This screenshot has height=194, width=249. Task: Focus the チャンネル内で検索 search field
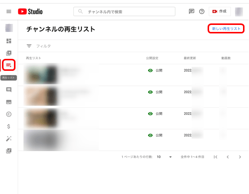pos(124,11)
